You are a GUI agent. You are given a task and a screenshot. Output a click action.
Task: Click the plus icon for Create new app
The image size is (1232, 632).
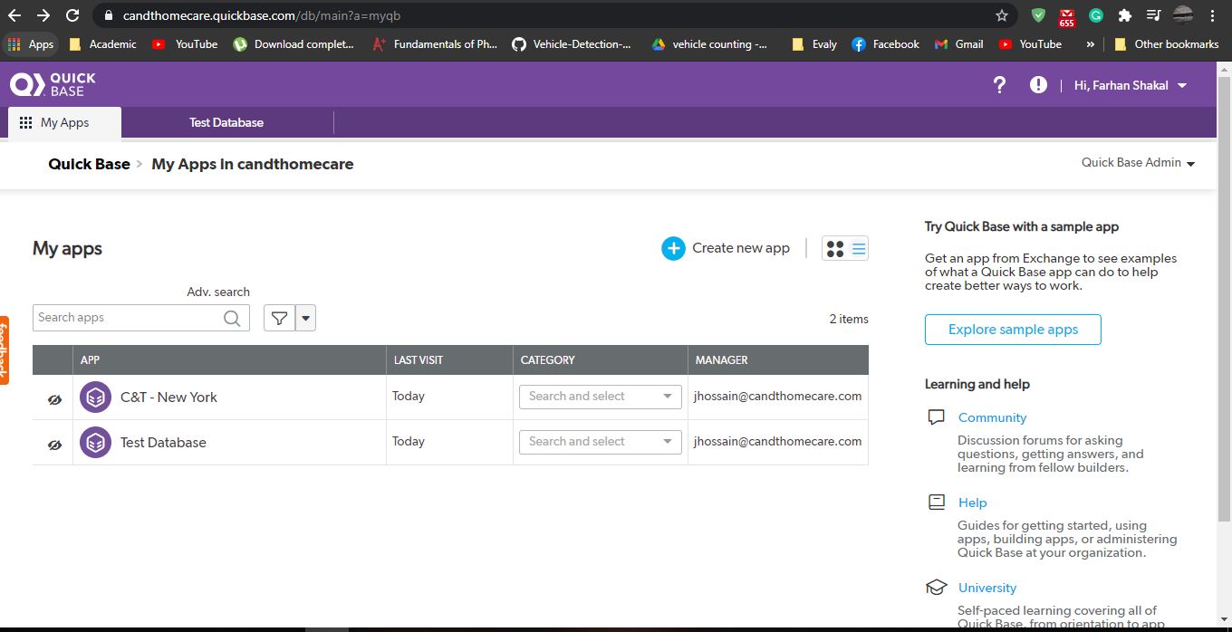(673, 248)
